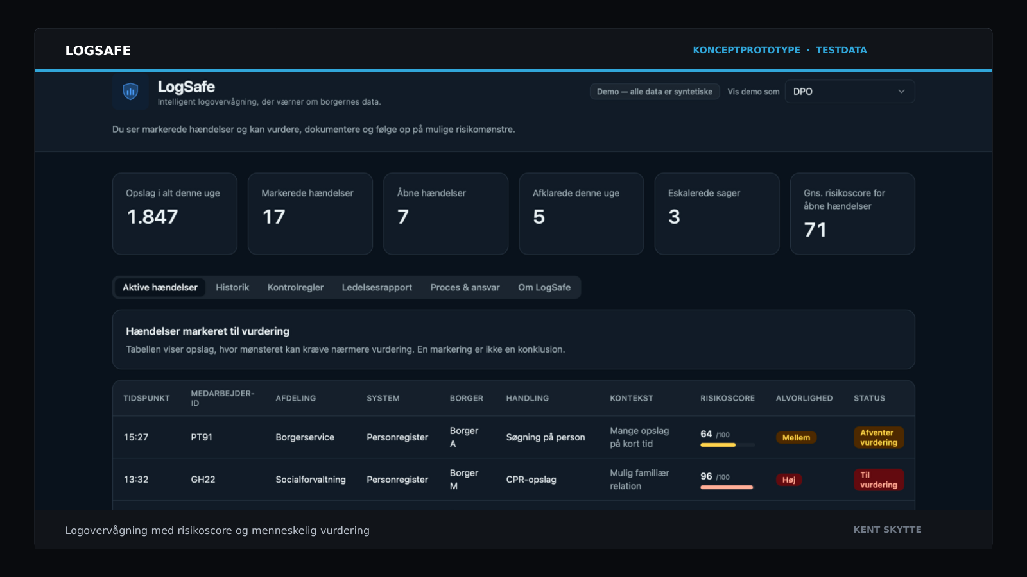Click the 'Hændelser markeret til vurdering' heading
The image size is (1027, 577).
click(x=207, y=332)
